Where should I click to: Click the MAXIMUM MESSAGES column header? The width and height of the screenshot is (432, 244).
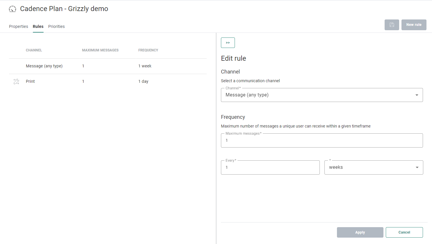tap(100, 50)
